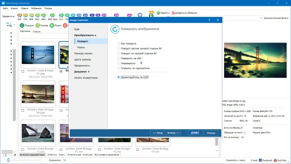
Task: Click the Facebook icon in status bar
Action: point(261,160)
